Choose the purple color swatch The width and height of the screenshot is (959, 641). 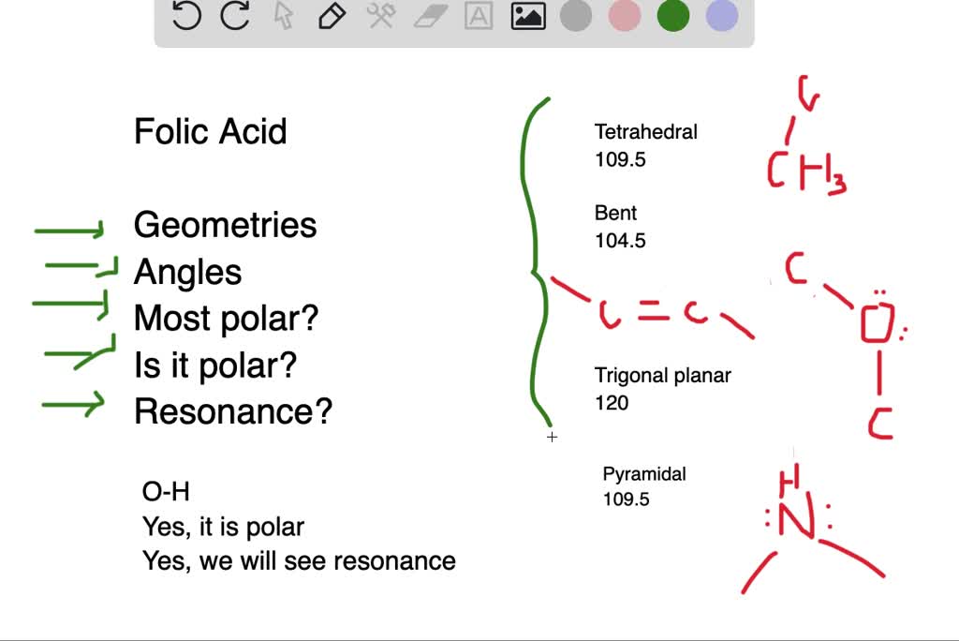coord(721,16)
